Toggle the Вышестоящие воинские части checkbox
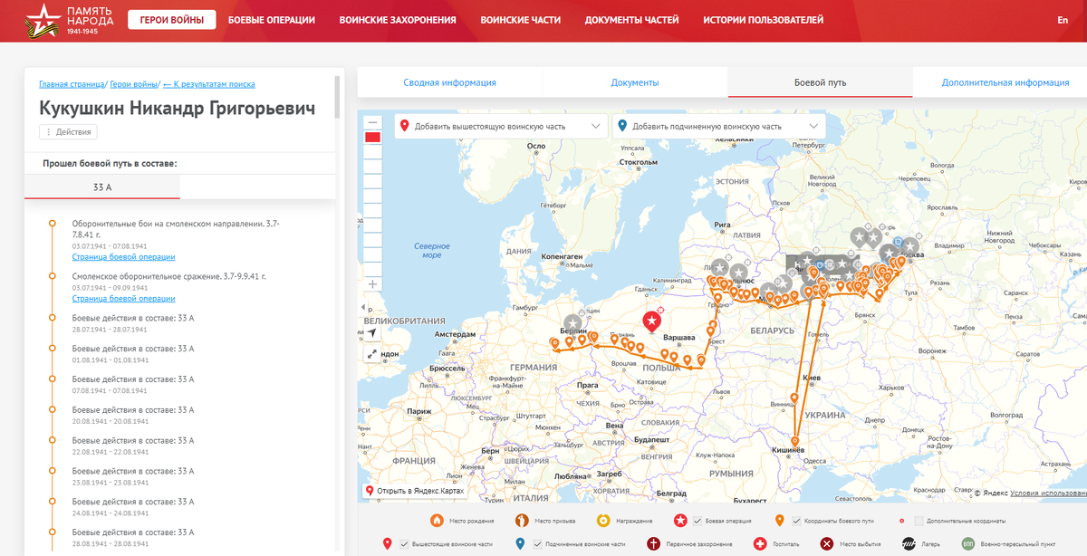Viewport: 1087px width, 556px height. coord(403,543)
